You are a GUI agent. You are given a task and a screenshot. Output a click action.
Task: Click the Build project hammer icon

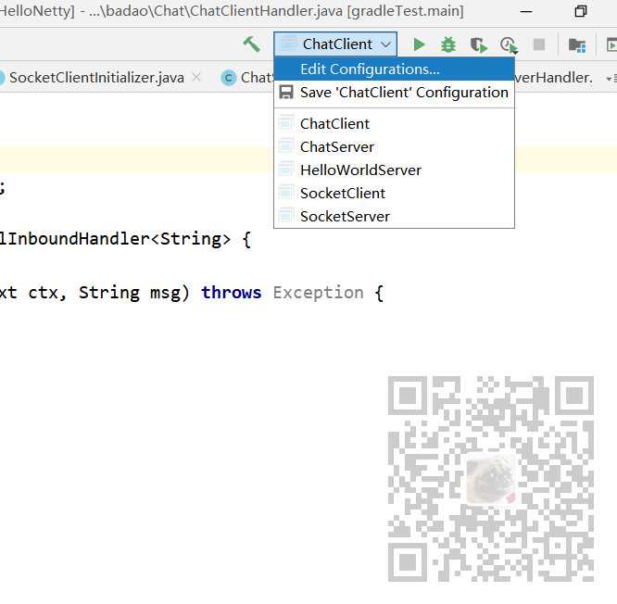[251, 44]
